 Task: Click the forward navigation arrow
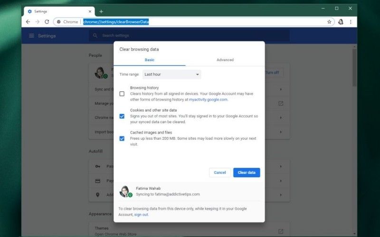point(38,22)
